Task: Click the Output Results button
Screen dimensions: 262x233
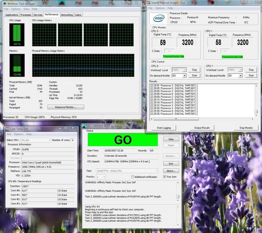Action: [202, 128]
